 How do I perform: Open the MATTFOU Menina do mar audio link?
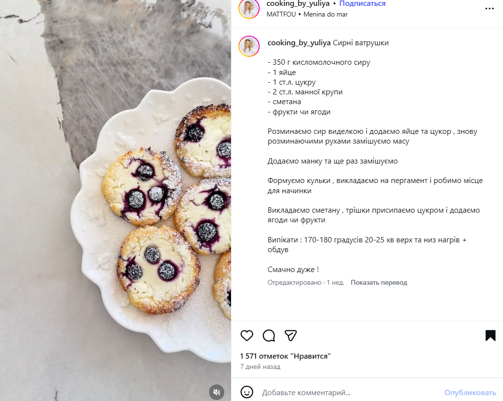point(307,15)
